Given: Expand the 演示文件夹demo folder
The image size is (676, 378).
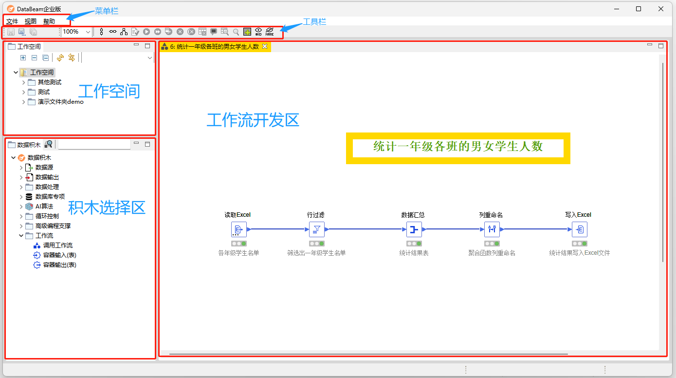Looking at the screenshot, I should coord(23,102).
